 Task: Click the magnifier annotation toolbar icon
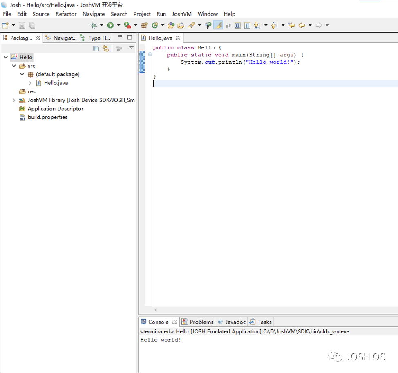click(x=208, y=25)
